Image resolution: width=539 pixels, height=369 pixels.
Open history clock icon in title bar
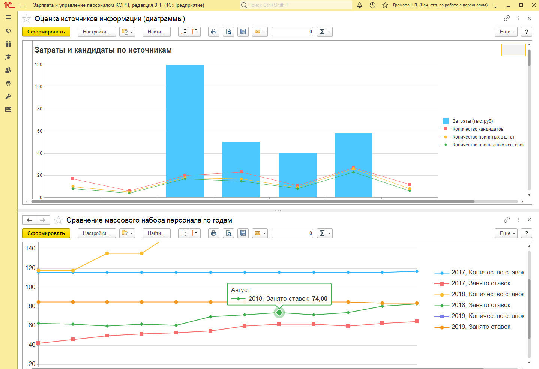click(372, 5)
